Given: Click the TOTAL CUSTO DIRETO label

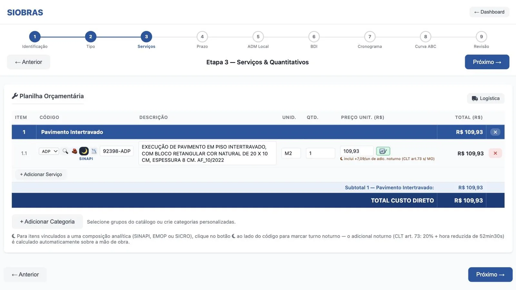Looking at the screenshot, I should point(402,200).
